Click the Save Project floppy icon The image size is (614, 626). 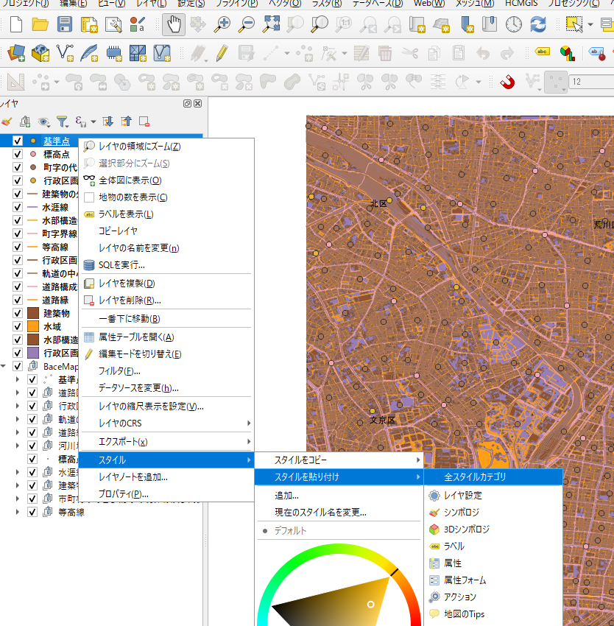pyautogui.click(x=65, y=24)
